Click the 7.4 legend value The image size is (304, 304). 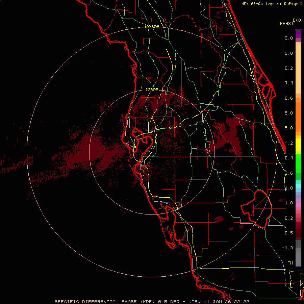pos(289,83)
